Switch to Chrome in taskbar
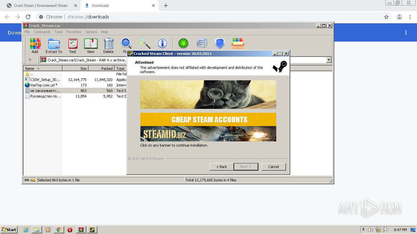Image resolution: width=417 pixels, height=234 pixels. point(59,230)
